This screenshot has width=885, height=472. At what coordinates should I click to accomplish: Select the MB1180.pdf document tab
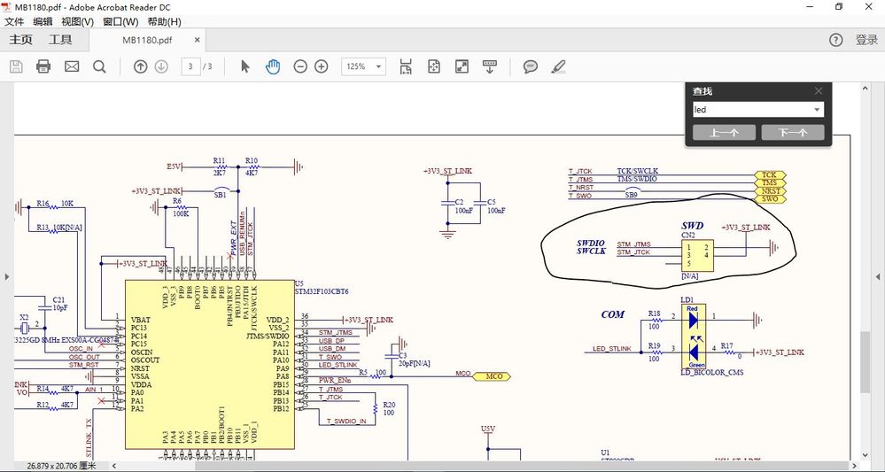click(147, 40)
